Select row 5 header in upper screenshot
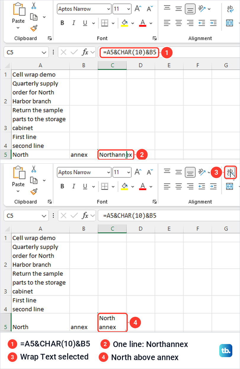 (x=5, y=155)
